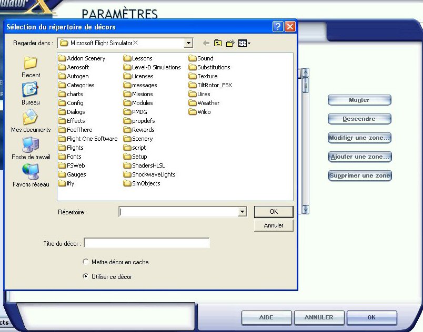Select the SimObjects folder
Viewport: 423px width, 332px height.
(x=142, y=183)
